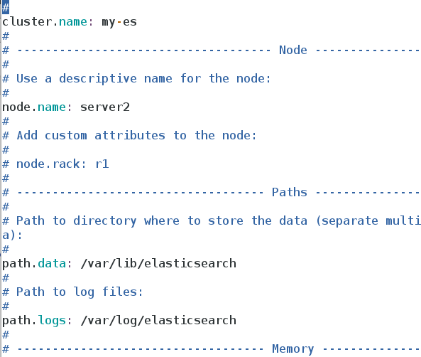Click the 'Memory' section header word
Image resolution: width=421 pixels, height=357 pixels.
293,349
